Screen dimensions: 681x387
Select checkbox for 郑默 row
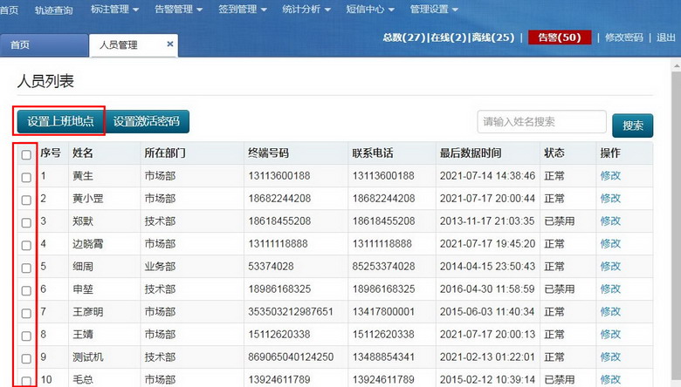[x=26, y=223]
